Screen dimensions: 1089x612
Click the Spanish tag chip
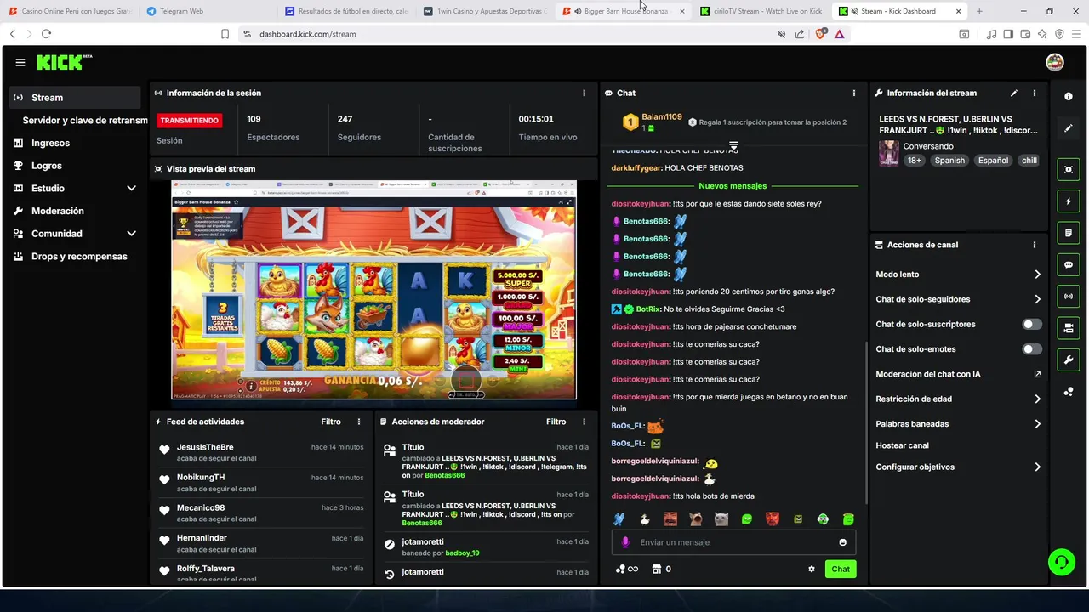tap(949, 161)
